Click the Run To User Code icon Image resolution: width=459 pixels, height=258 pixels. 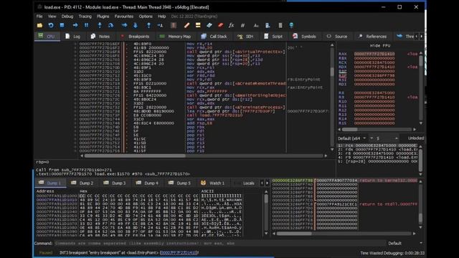(160, 26)
